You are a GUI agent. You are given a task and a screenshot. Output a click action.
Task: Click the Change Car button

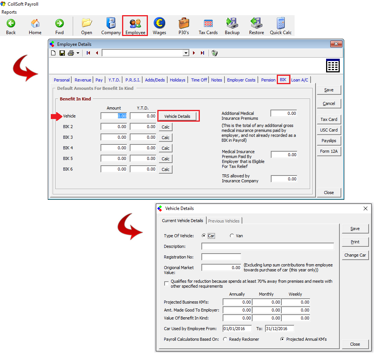point(355,255)
